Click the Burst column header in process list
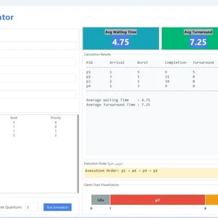 coord(14,118)
